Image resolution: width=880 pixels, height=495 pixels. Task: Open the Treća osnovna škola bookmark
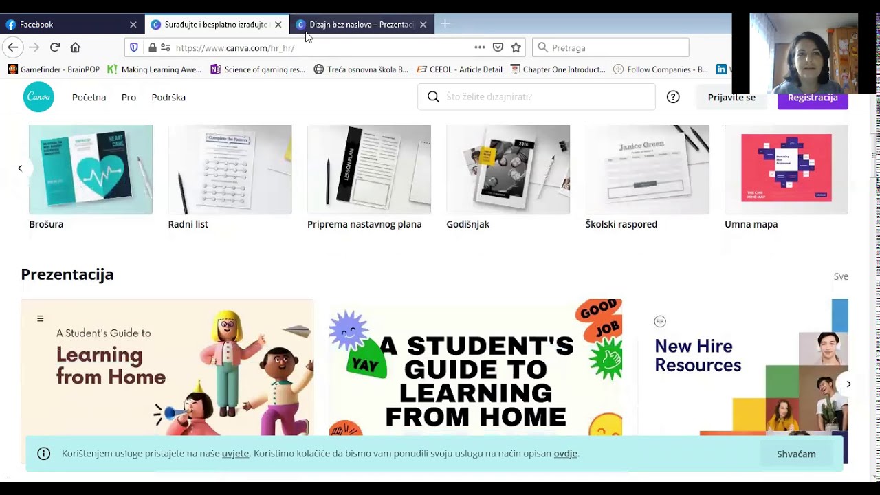361,69
